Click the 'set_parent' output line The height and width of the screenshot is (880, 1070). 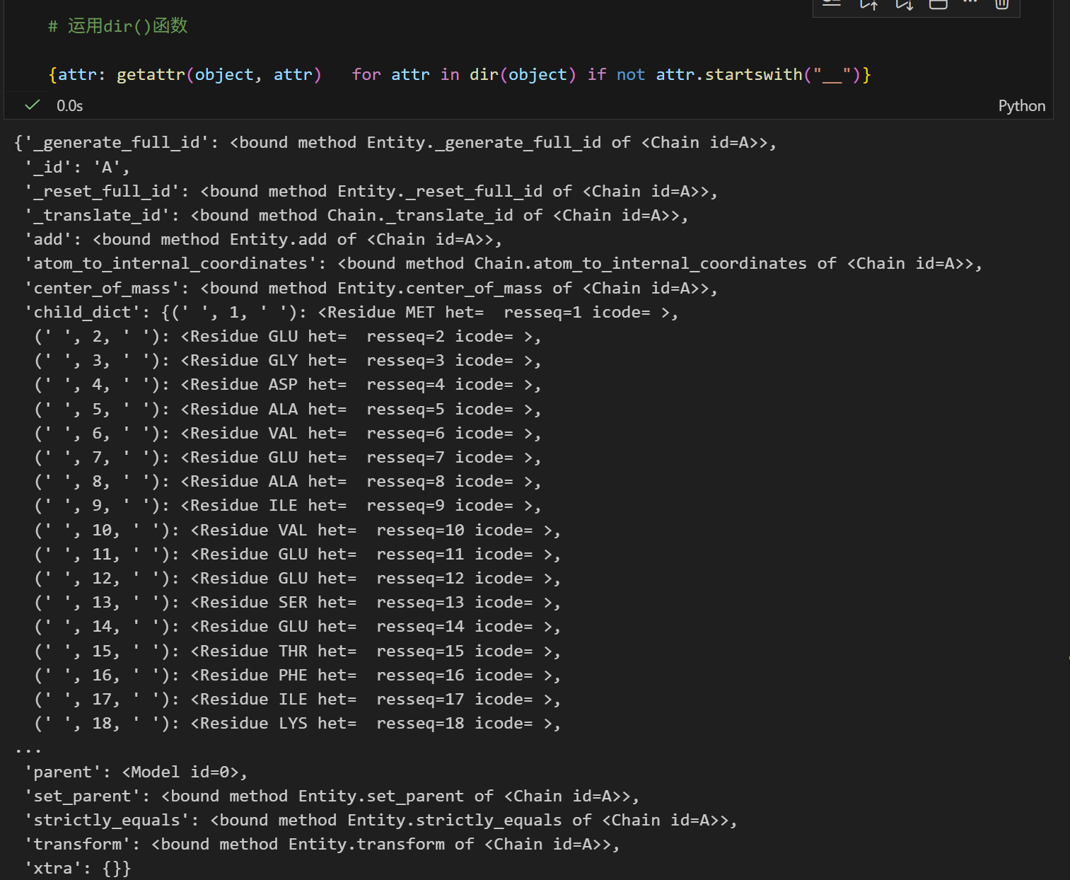coord(332,797)
